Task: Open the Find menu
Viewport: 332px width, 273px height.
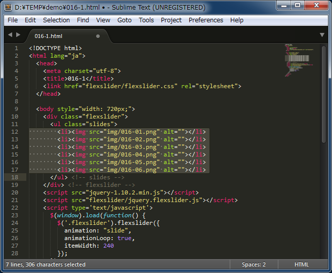Action: click(x=83, y=20)
